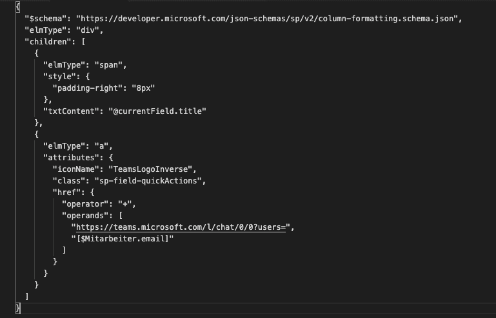496x318 pixels.
Task: Click the "@currentField.title" string
Action: click(157, 111)
